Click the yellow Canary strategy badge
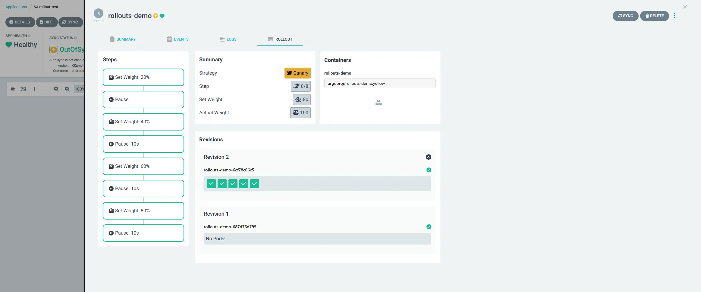Viewport: 701px width, 292px height. 297,73
